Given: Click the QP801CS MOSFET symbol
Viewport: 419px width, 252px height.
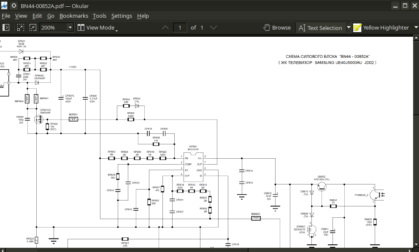Looking at the screenshot, I should 39,119.
